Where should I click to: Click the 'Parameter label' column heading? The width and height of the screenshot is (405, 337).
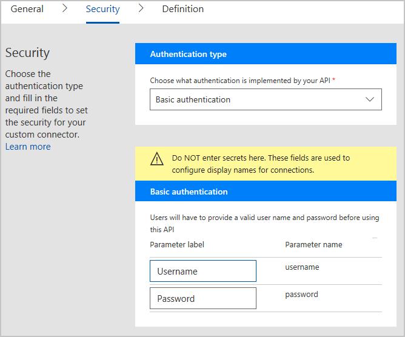point(177,244)
